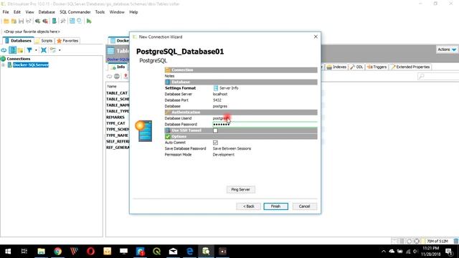Open the SQL Commander menu
The height and width of the screenshot is (258, 459).
pyautogui.click(x=75, y=12)
